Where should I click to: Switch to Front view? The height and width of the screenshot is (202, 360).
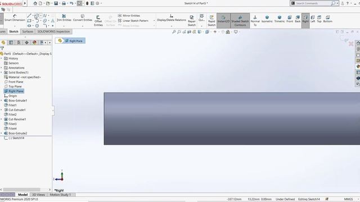pos(290,19)
